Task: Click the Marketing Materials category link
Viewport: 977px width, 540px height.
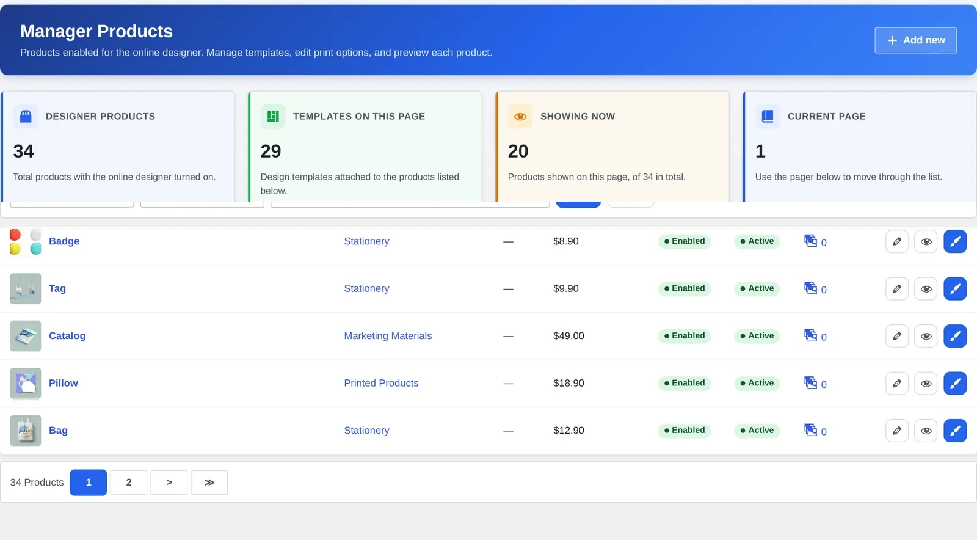Action: tap(388, 336)
